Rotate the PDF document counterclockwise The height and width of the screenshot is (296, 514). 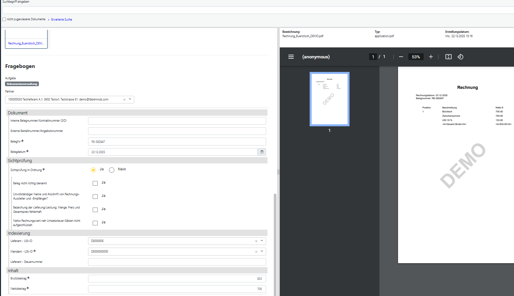pyautogui.click(x=460, y=57)
